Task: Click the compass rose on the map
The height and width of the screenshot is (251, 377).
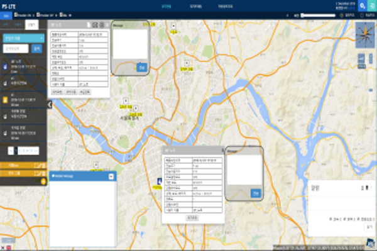Action: pyautogui.click(x=364, y=35)
